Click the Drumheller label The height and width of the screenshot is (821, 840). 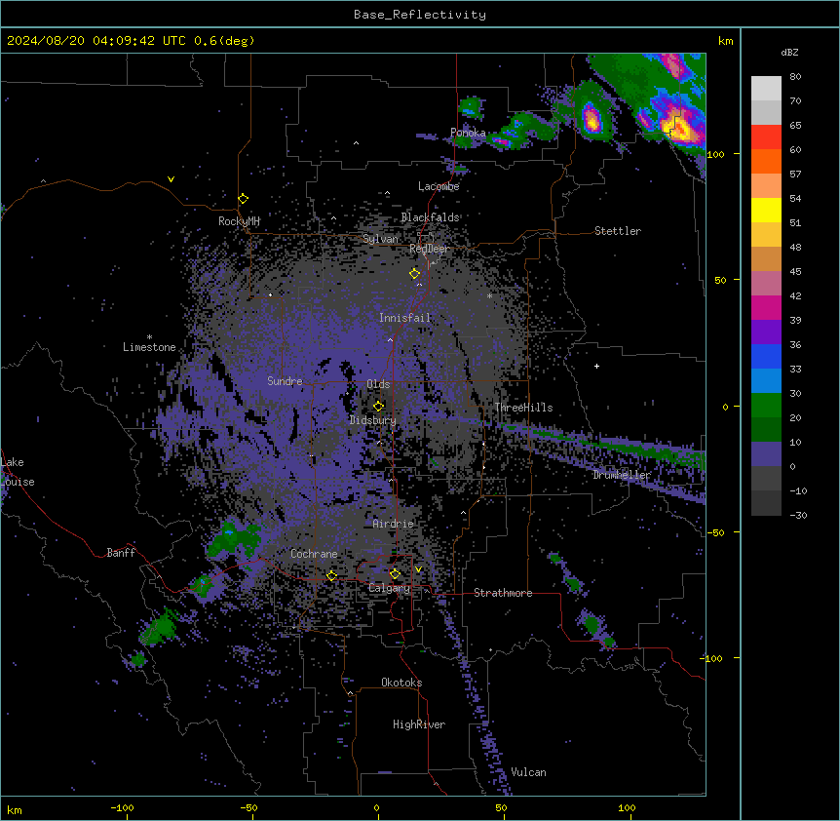coord(622,475)
